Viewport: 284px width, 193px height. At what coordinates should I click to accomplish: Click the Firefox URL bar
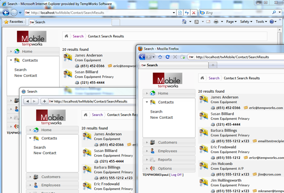pyautogui.click(x=236, y=57)
